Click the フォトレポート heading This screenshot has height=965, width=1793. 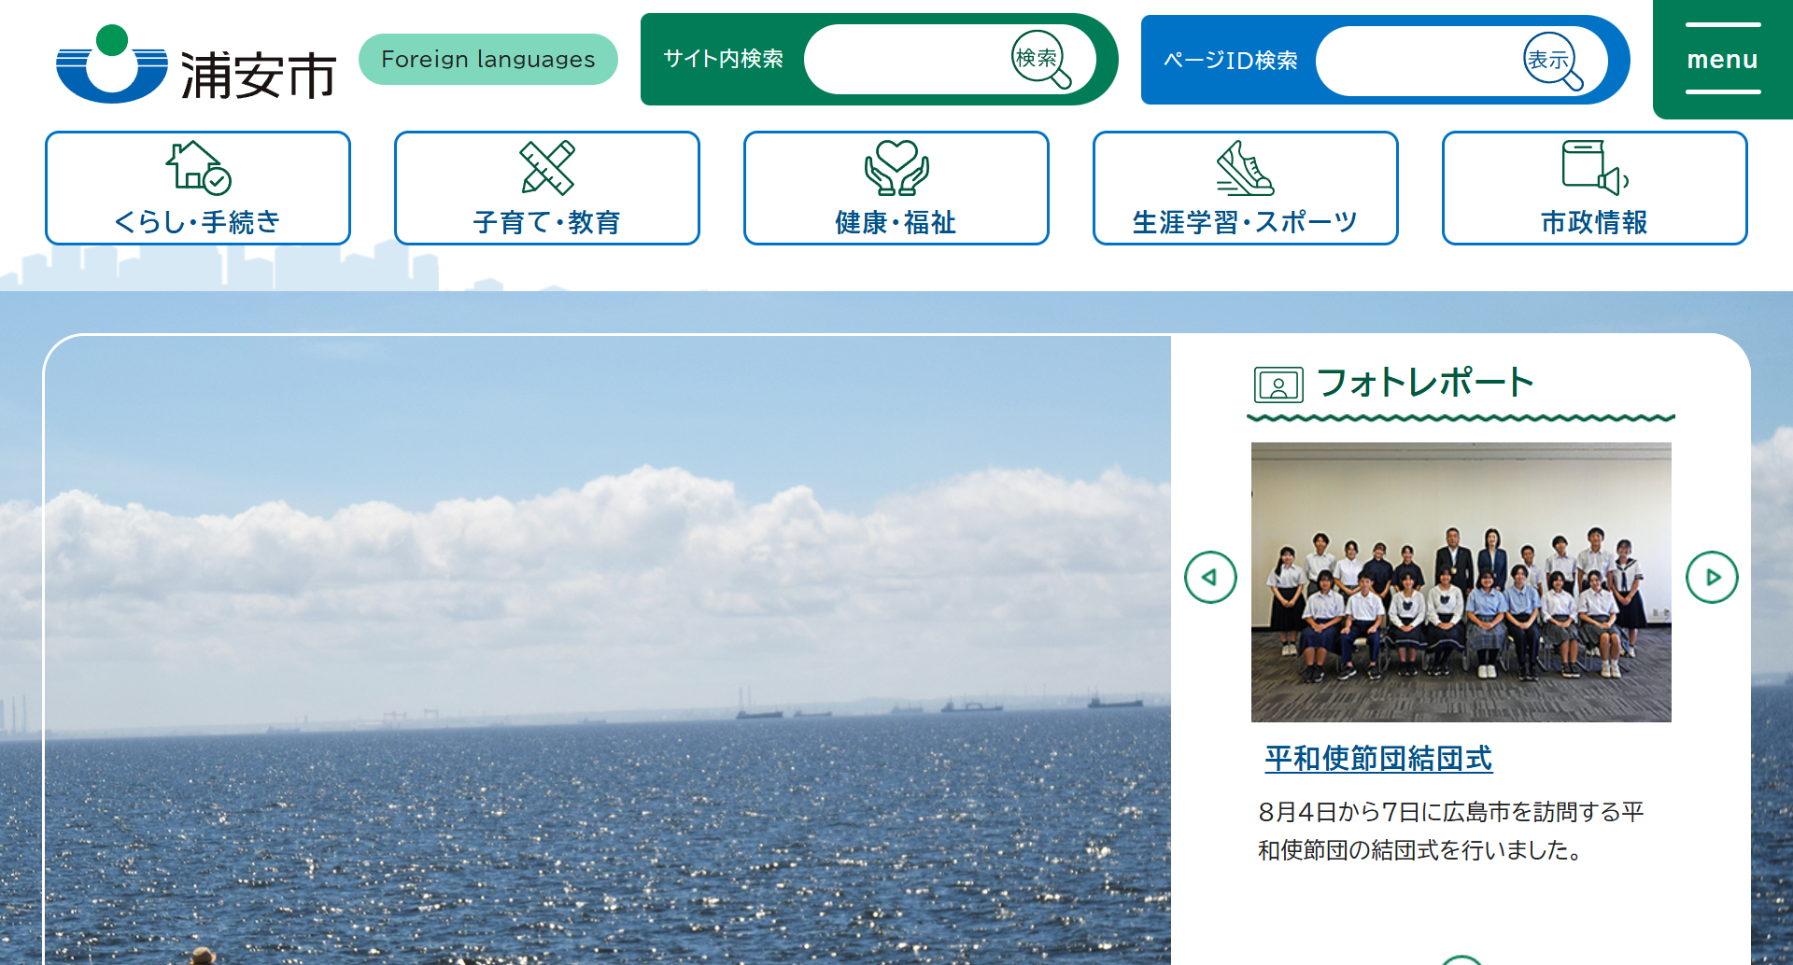point(1425,382)
